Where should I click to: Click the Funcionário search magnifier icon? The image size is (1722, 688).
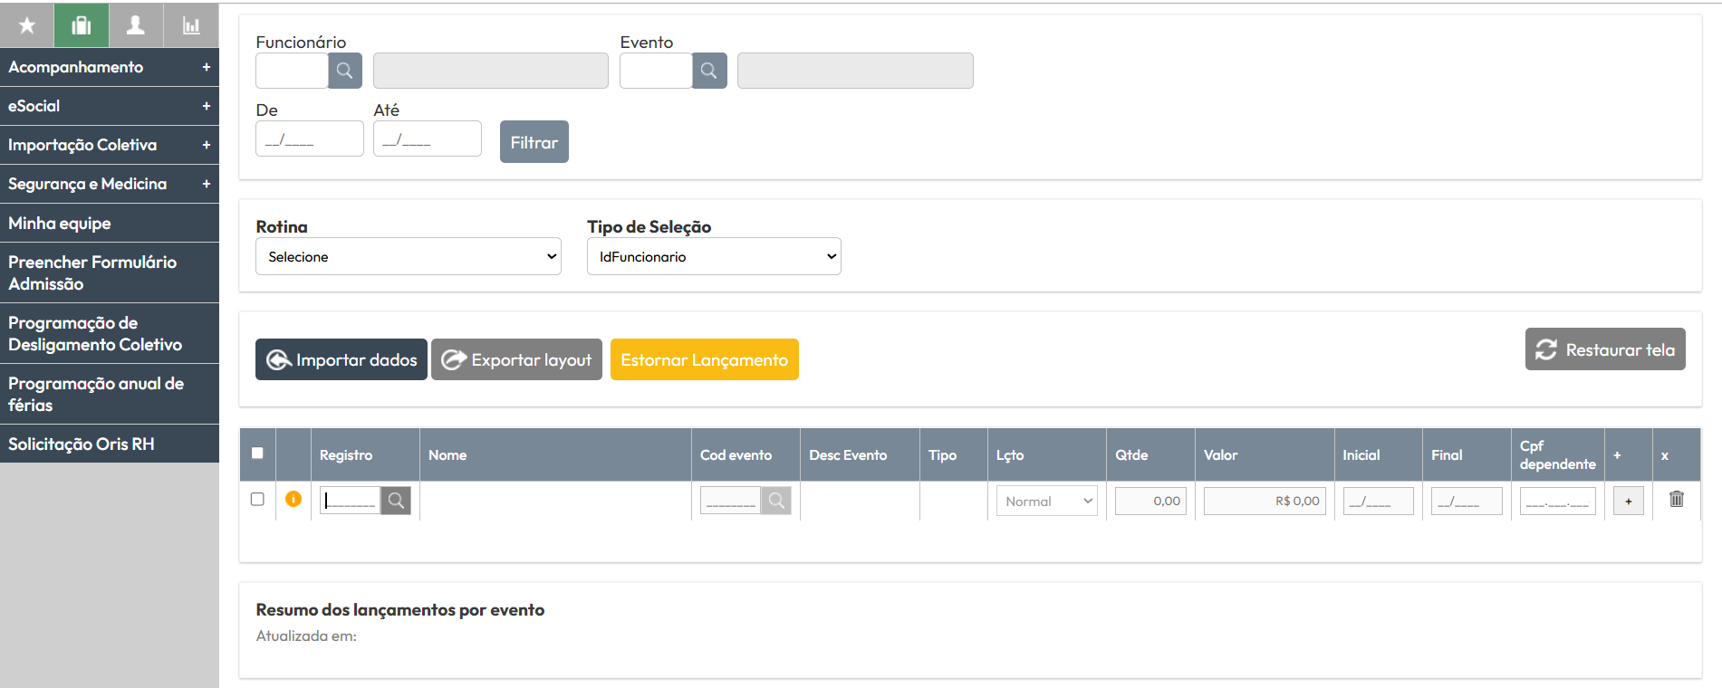coord(345,71)
